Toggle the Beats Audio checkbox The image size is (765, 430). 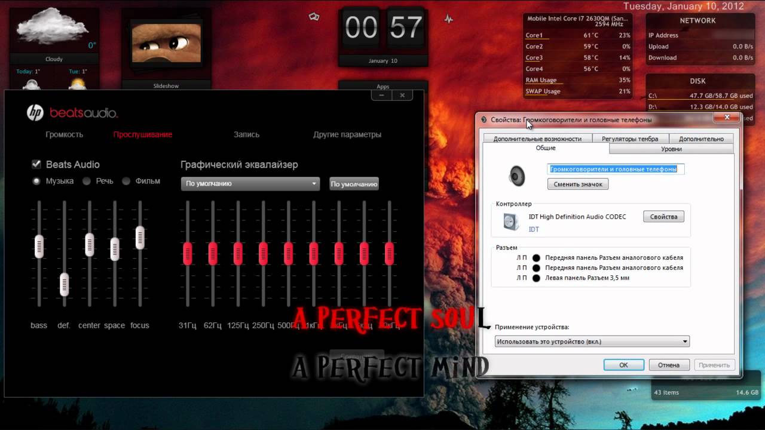[x=36, y=164]
